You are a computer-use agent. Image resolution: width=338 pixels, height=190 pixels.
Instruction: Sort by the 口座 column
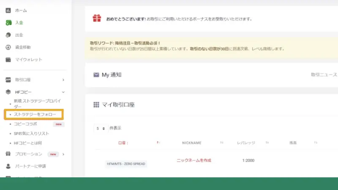tap(158, 143)
